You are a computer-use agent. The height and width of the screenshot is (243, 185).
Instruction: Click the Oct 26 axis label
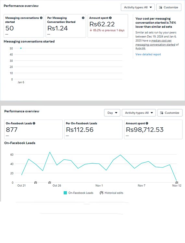click(57, 186)
